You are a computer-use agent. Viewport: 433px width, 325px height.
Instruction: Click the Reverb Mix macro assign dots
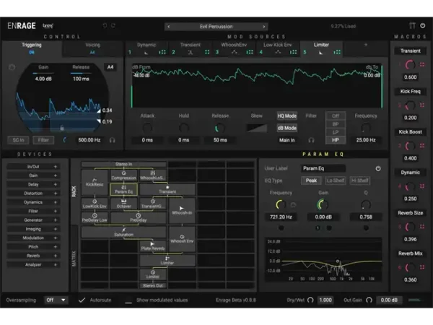click(422, 267)
